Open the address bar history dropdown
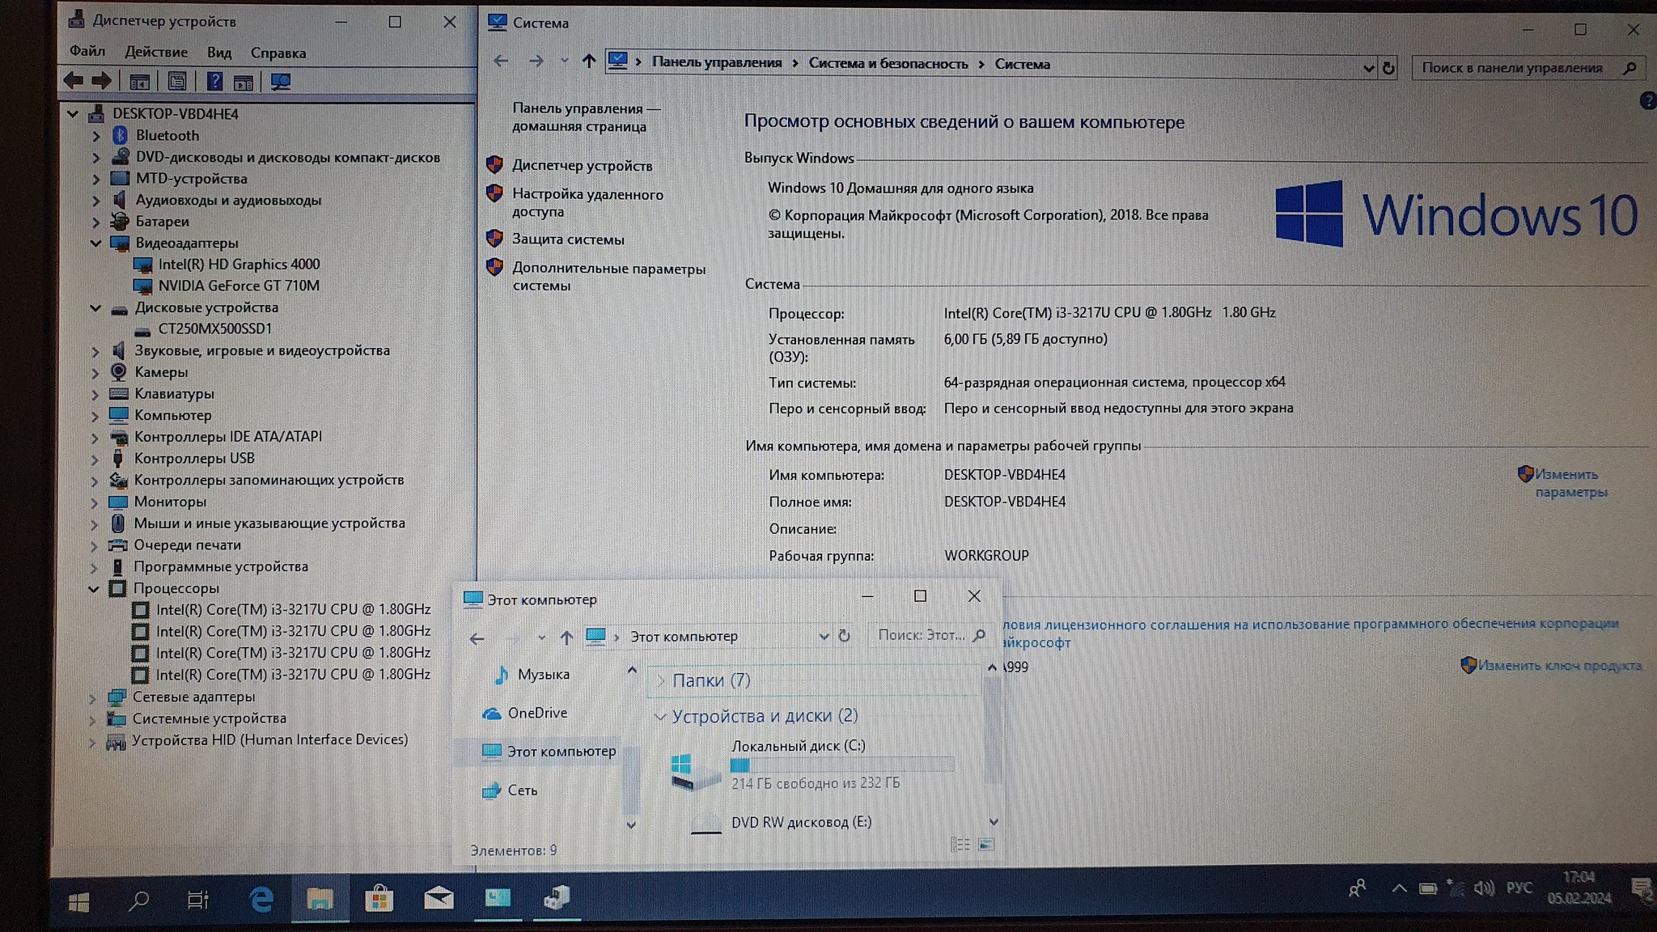This screenshot has height=932, width=1657. [x=1368, y=68]
